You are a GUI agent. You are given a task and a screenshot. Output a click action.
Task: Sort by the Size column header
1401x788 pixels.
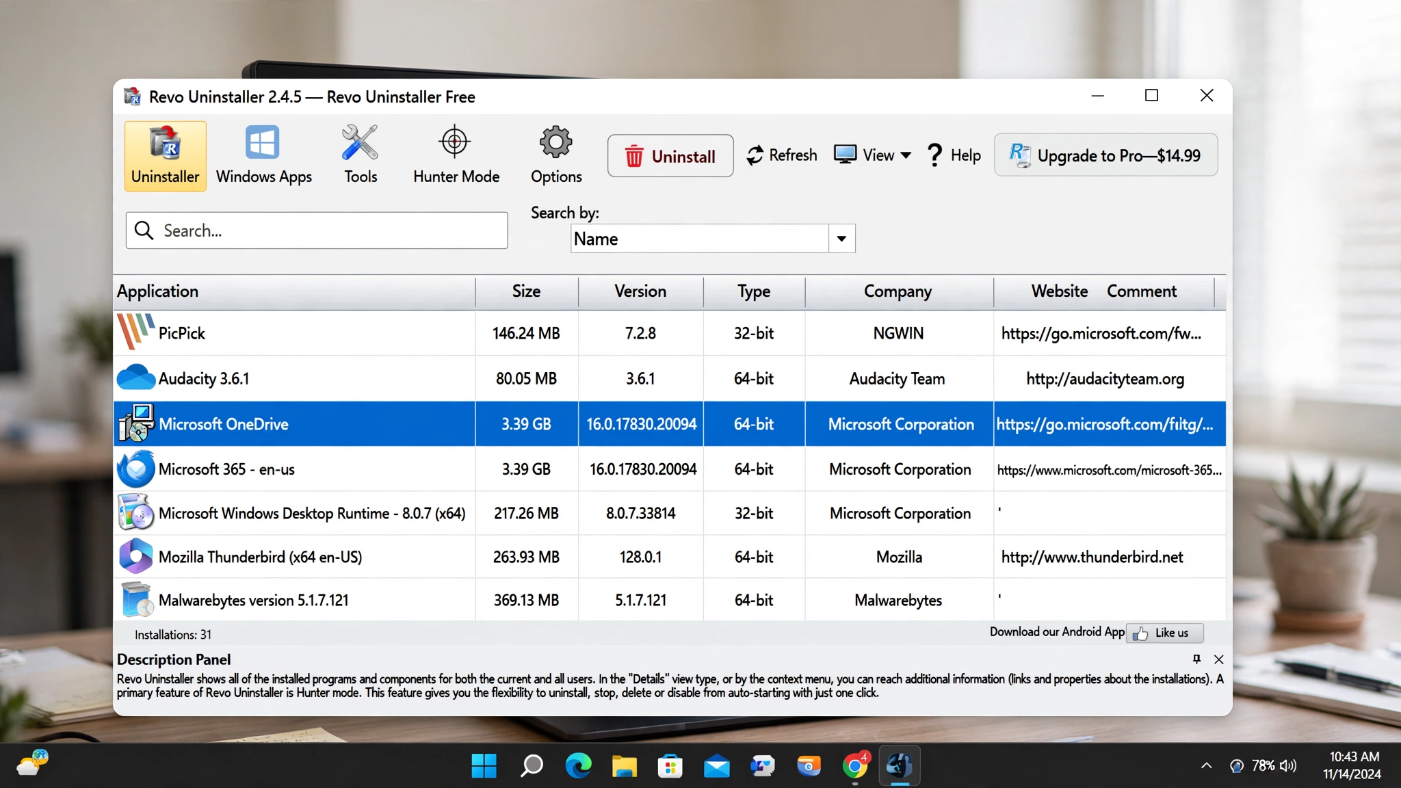[x=527, y=291]
